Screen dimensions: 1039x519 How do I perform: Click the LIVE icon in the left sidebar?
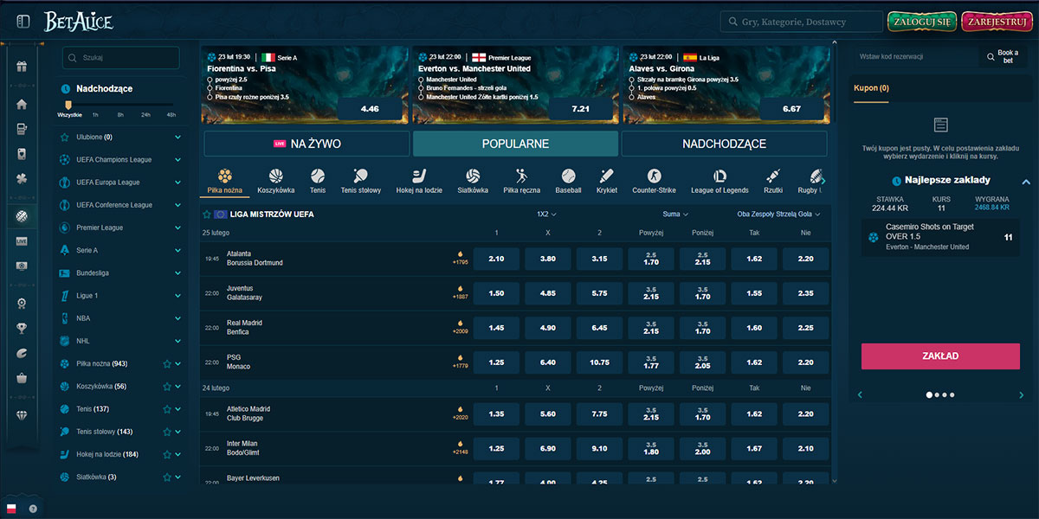tap(23, 243)
